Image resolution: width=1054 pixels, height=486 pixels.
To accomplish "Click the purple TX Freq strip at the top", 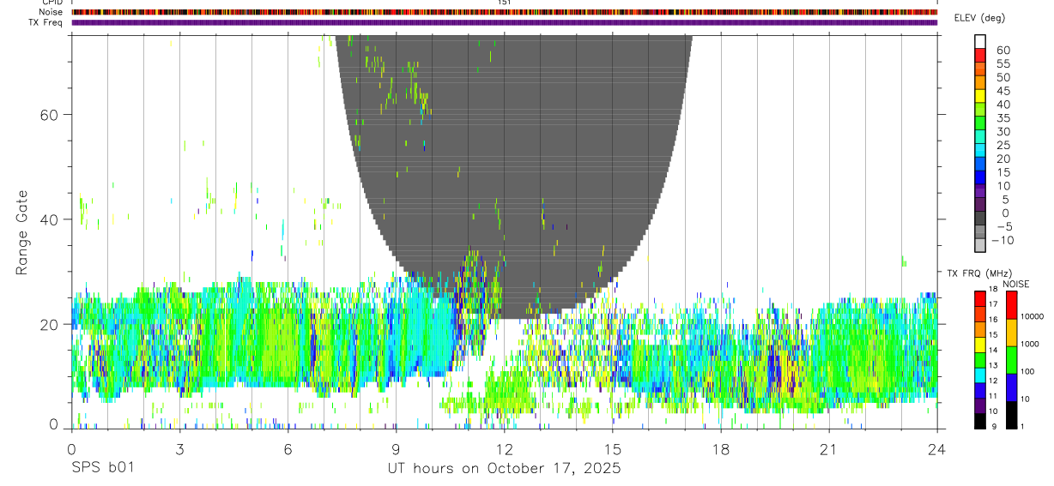I will [505, 22].
